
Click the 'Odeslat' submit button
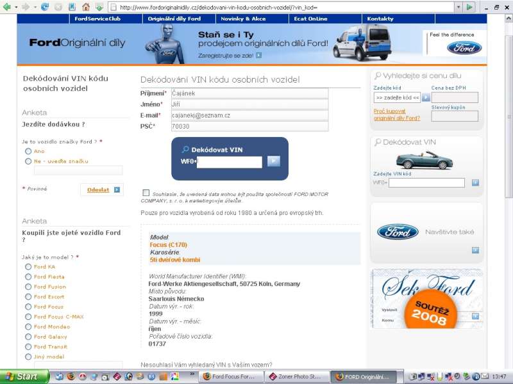[x=102, y=189]
